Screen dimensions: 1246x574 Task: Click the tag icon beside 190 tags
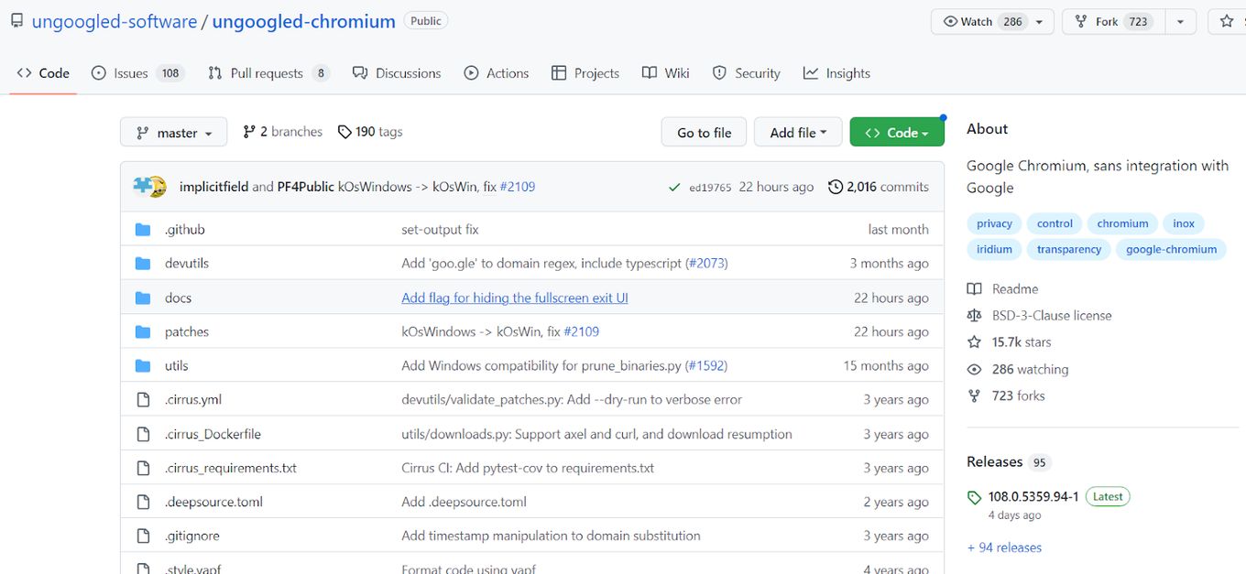coord(344,132)
